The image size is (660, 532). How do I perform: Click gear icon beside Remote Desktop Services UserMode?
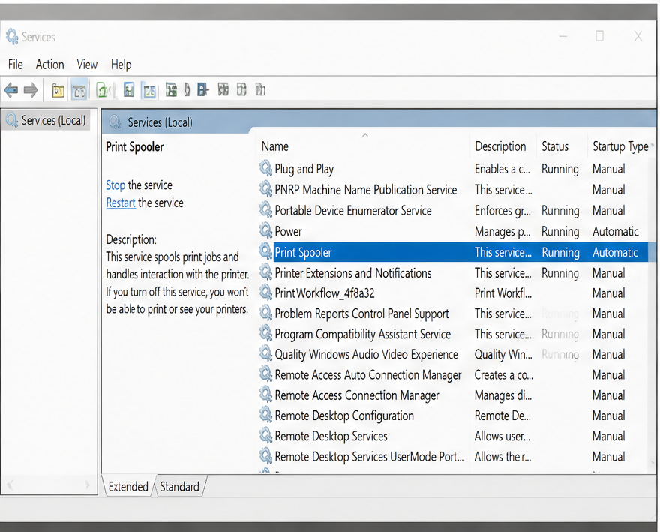point(265,455)
